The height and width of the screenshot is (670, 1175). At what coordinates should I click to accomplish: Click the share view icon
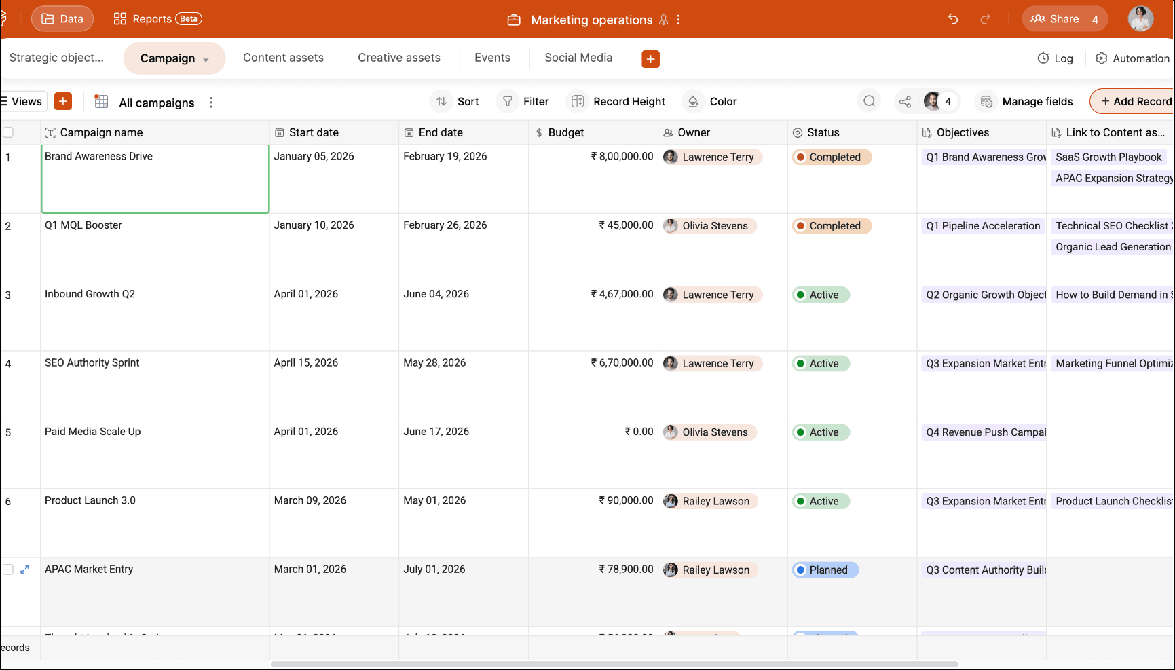pos(905,102)
